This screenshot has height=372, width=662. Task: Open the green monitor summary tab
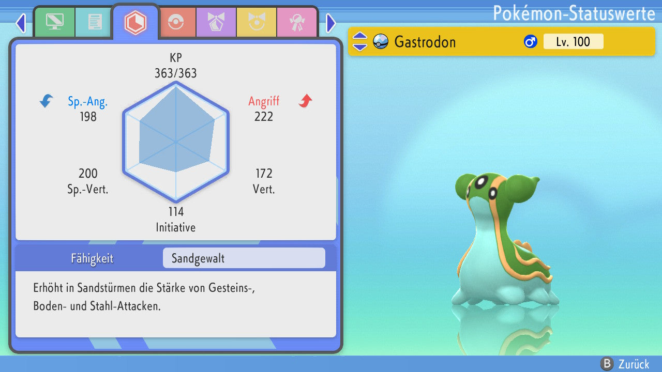[x=54, y=22]
